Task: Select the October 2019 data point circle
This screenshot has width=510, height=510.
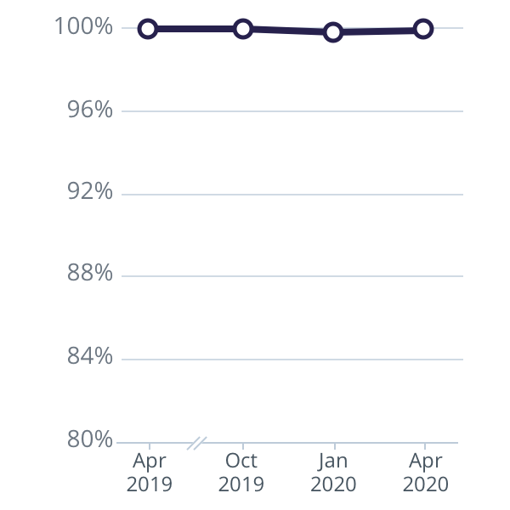Action: coord(243,29)
